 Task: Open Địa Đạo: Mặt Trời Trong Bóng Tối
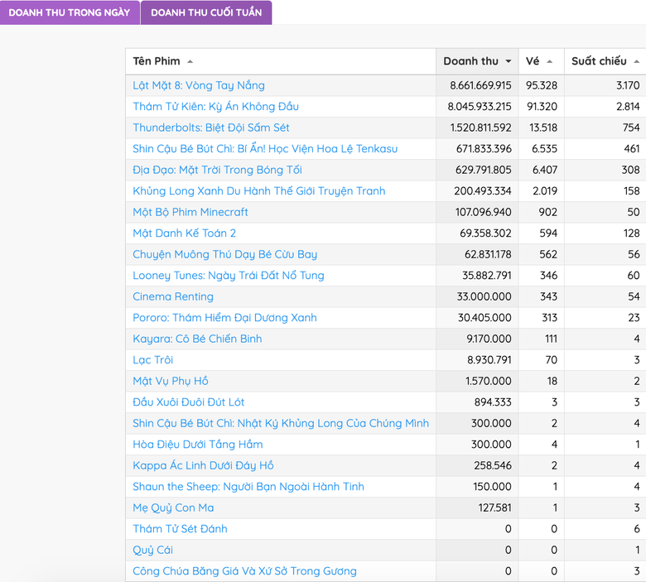pyautogui.click(x=217, y=170)
